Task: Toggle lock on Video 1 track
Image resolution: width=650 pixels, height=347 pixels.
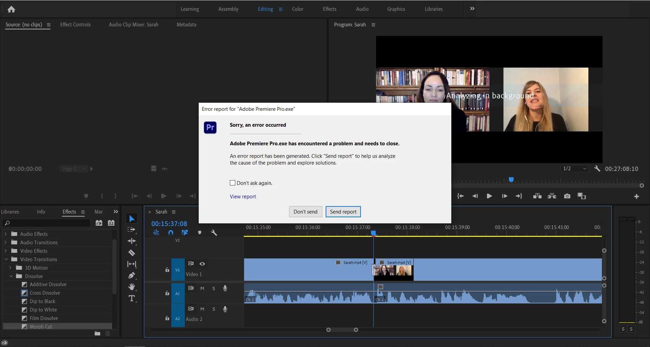Action: tap(167, 270)
